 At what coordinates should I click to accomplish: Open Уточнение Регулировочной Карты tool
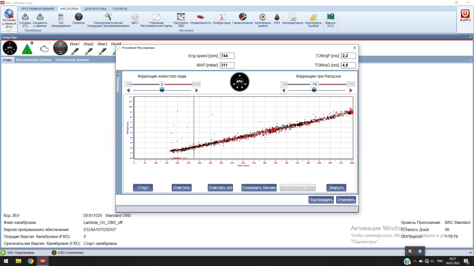point(156,20)
